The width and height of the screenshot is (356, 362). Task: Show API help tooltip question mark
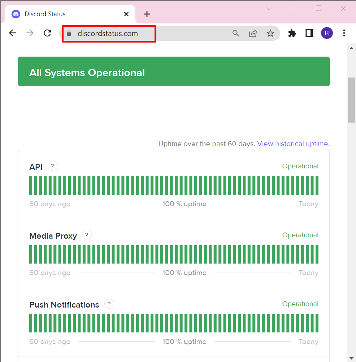[x=52, y=166]
